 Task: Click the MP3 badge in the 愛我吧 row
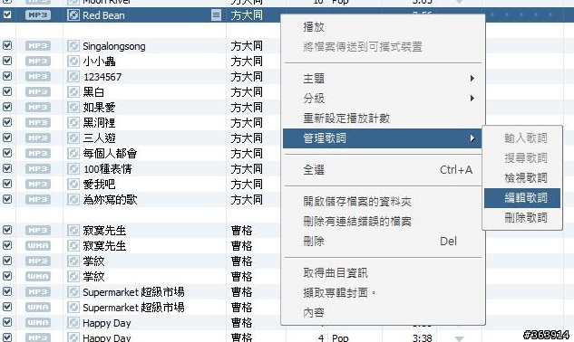coord(38,184)
